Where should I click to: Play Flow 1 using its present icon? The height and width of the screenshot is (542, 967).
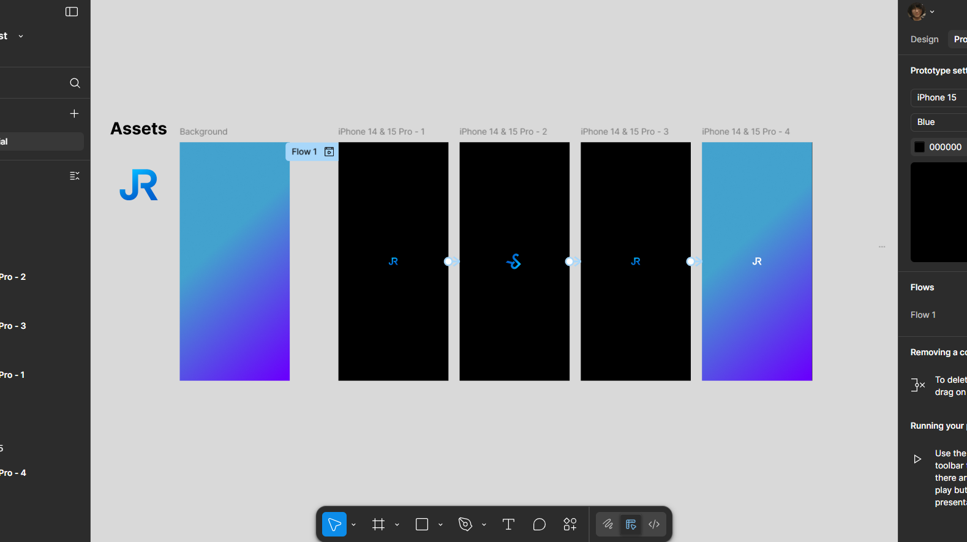(x=329, y=152)
